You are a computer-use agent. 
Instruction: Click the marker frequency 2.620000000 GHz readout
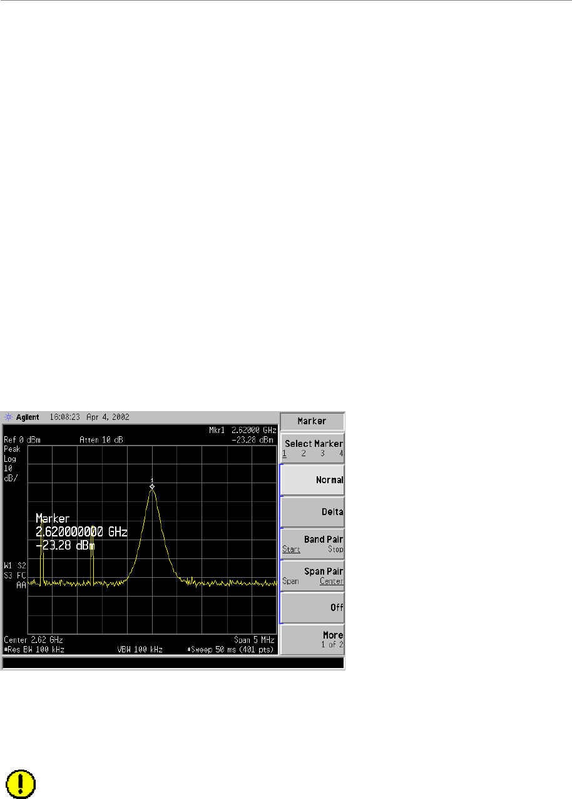81,532
